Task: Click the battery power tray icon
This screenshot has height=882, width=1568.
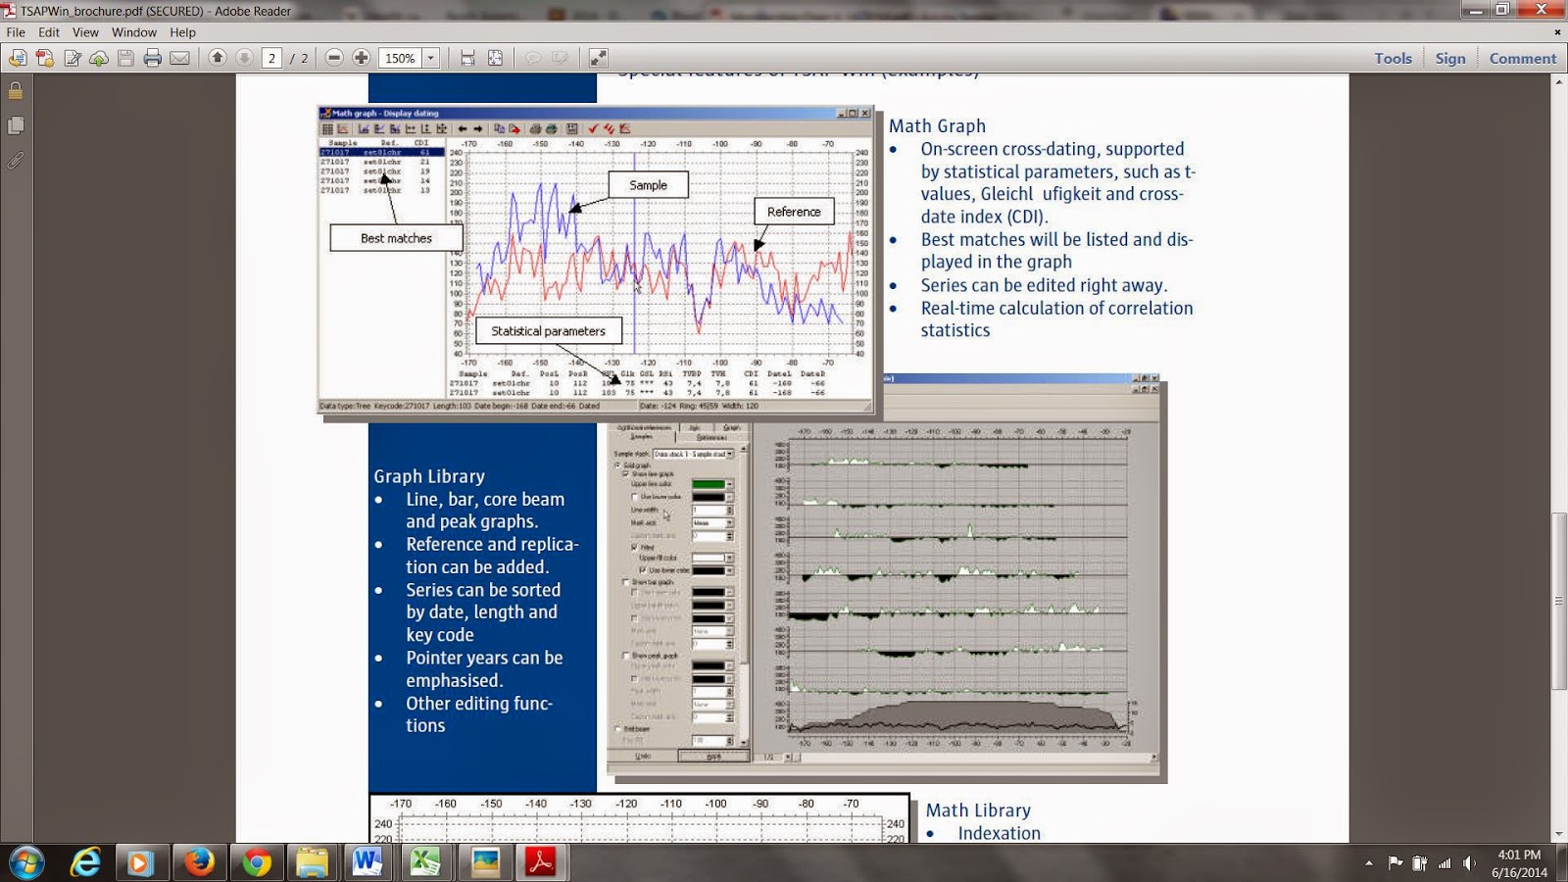Action: click(1419, 863)
